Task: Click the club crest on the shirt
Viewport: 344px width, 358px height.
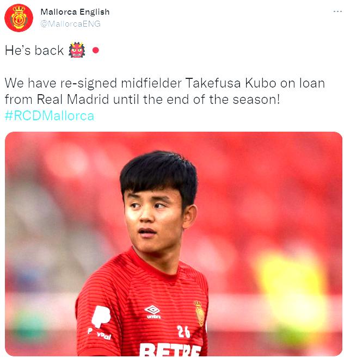Action: (x=200, y=314)
